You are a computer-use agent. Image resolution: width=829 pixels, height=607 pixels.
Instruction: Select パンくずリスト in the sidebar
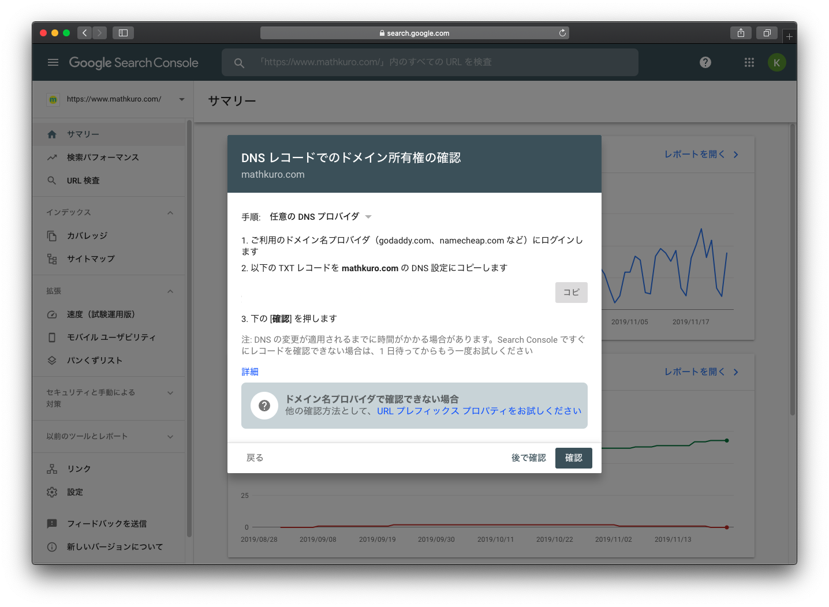(109, 361)
